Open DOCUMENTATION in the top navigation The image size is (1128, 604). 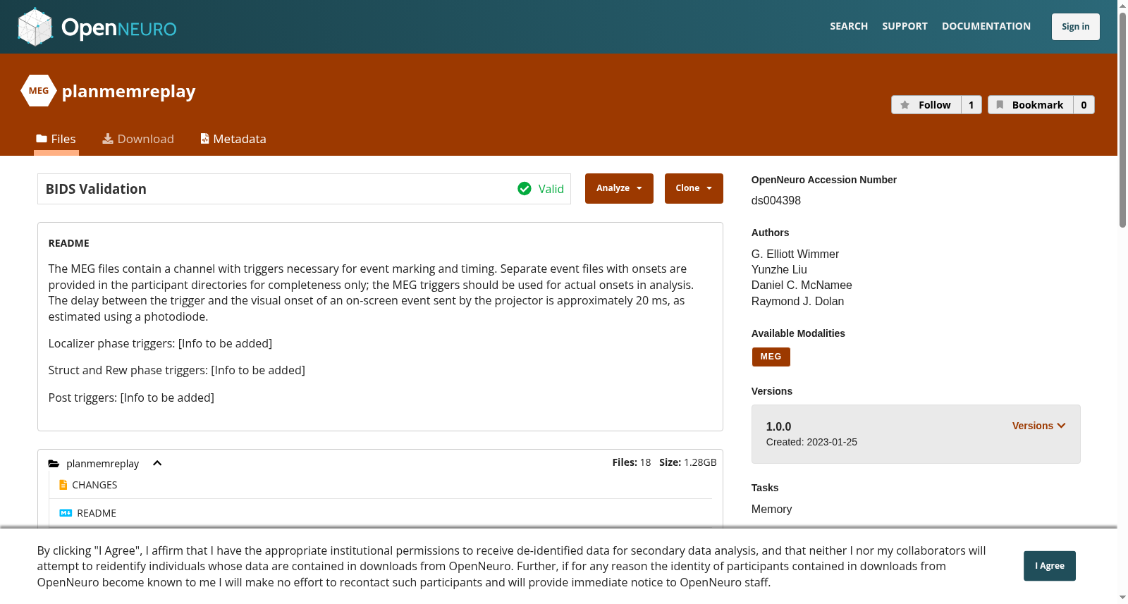point(986,26)
